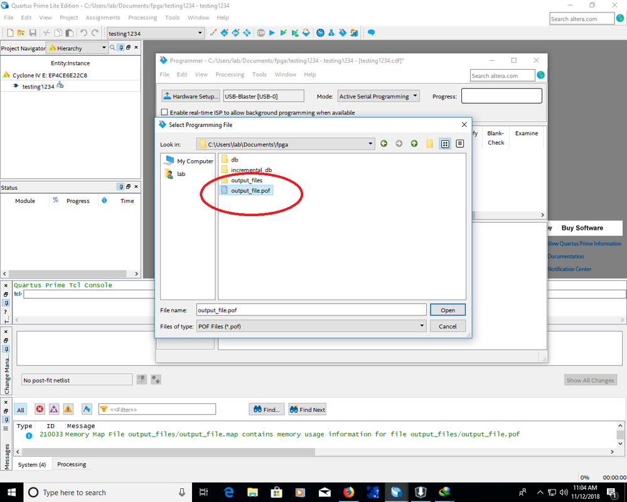Open the Documentation link
Screen dimensions: 627x502
(565, 256)
